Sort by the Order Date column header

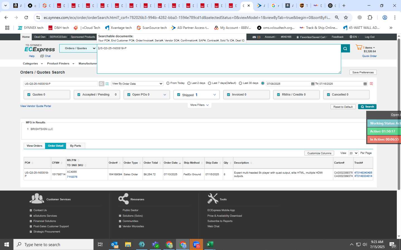[171, 163]
